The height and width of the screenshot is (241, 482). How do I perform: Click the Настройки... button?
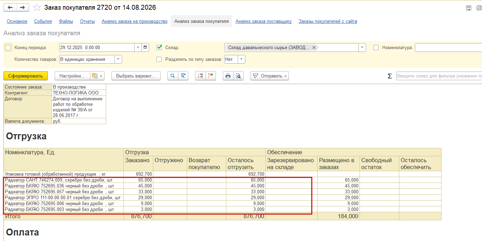(72, 76)
